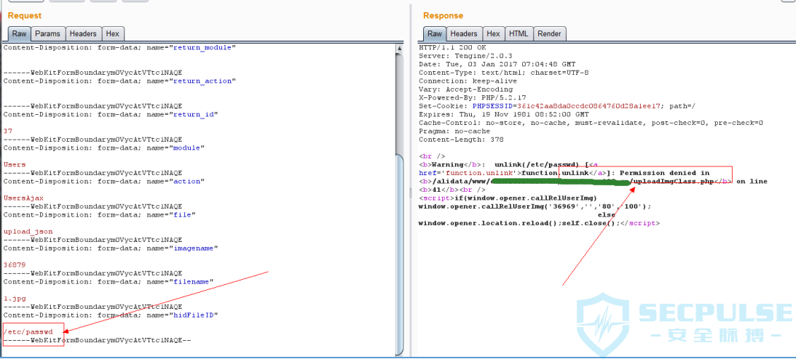Click the callRelUserImg('36969') script line

535,206
